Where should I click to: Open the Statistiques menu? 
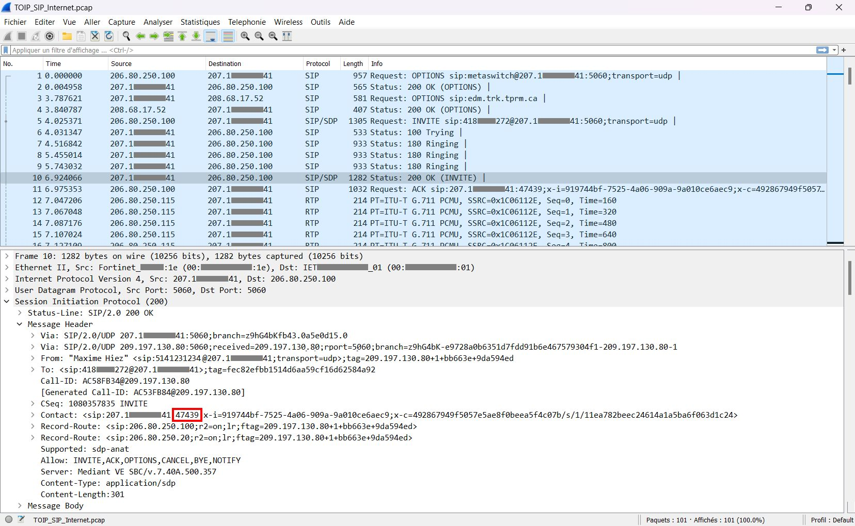(200, 22)
